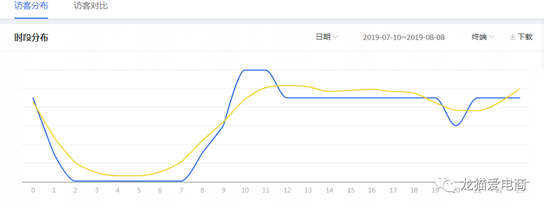
Task: Click the blue line peak at hour 11
Action: (266, 70)
